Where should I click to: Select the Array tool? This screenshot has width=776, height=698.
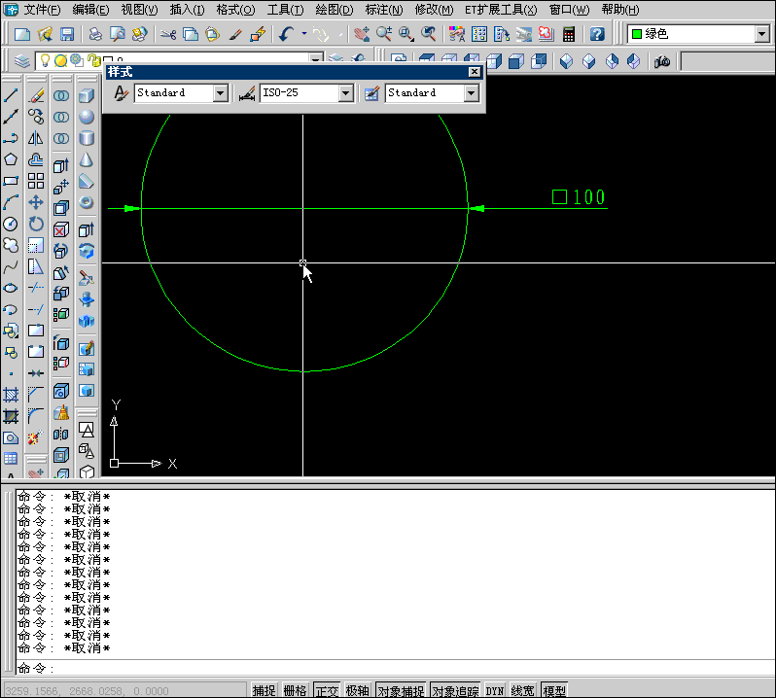pyautogui.click(x=36, y=181)
